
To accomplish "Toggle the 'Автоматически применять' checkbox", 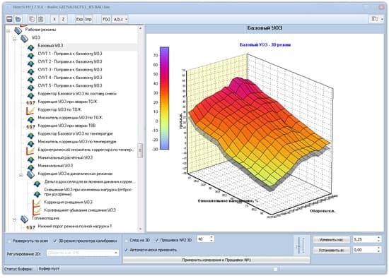I will (x=127, y=250).
